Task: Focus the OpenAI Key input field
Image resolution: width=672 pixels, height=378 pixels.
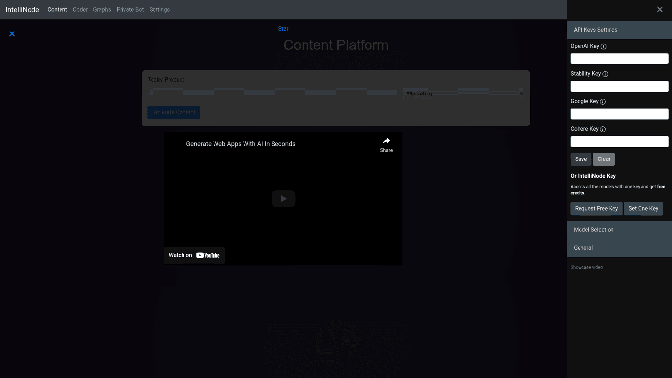Action: pyautogui.click(x=619, y=59)
